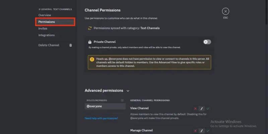Set View Channel to neutral slash
Image resolution: width=268 pixels, height=134 pixels.
pyautogui.click(x=202, y=109)
